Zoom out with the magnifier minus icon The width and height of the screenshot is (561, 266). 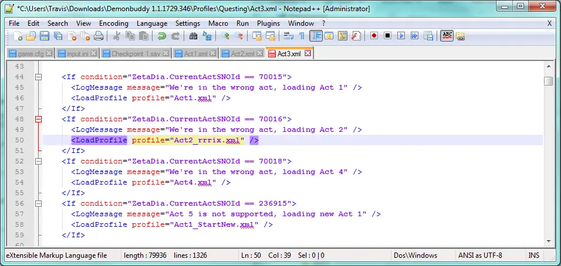(x=239, y=36)
